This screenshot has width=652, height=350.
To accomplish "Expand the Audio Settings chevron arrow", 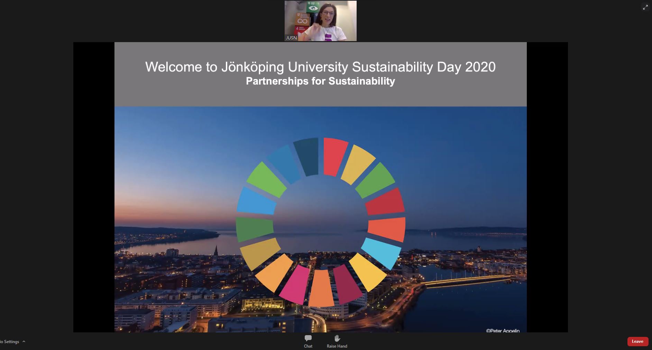I will 24,341.
